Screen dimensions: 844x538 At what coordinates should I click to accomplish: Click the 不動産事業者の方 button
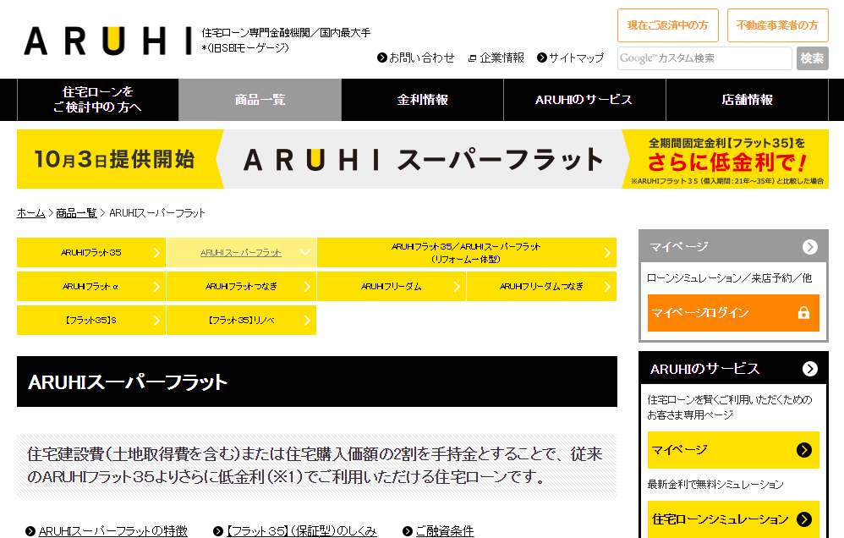point(779,25)
